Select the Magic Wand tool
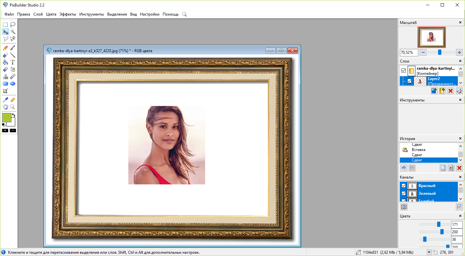 pos(13,32)
